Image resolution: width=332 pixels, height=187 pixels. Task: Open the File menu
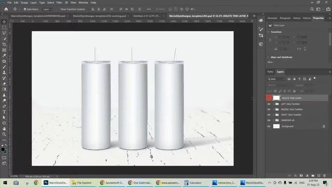[9, 3]
